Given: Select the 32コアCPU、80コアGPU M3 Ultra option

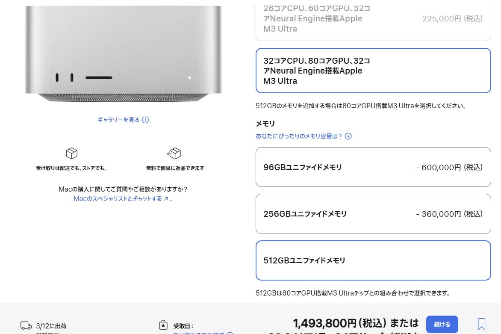Looking at the screenshot, I should [373, 71].
